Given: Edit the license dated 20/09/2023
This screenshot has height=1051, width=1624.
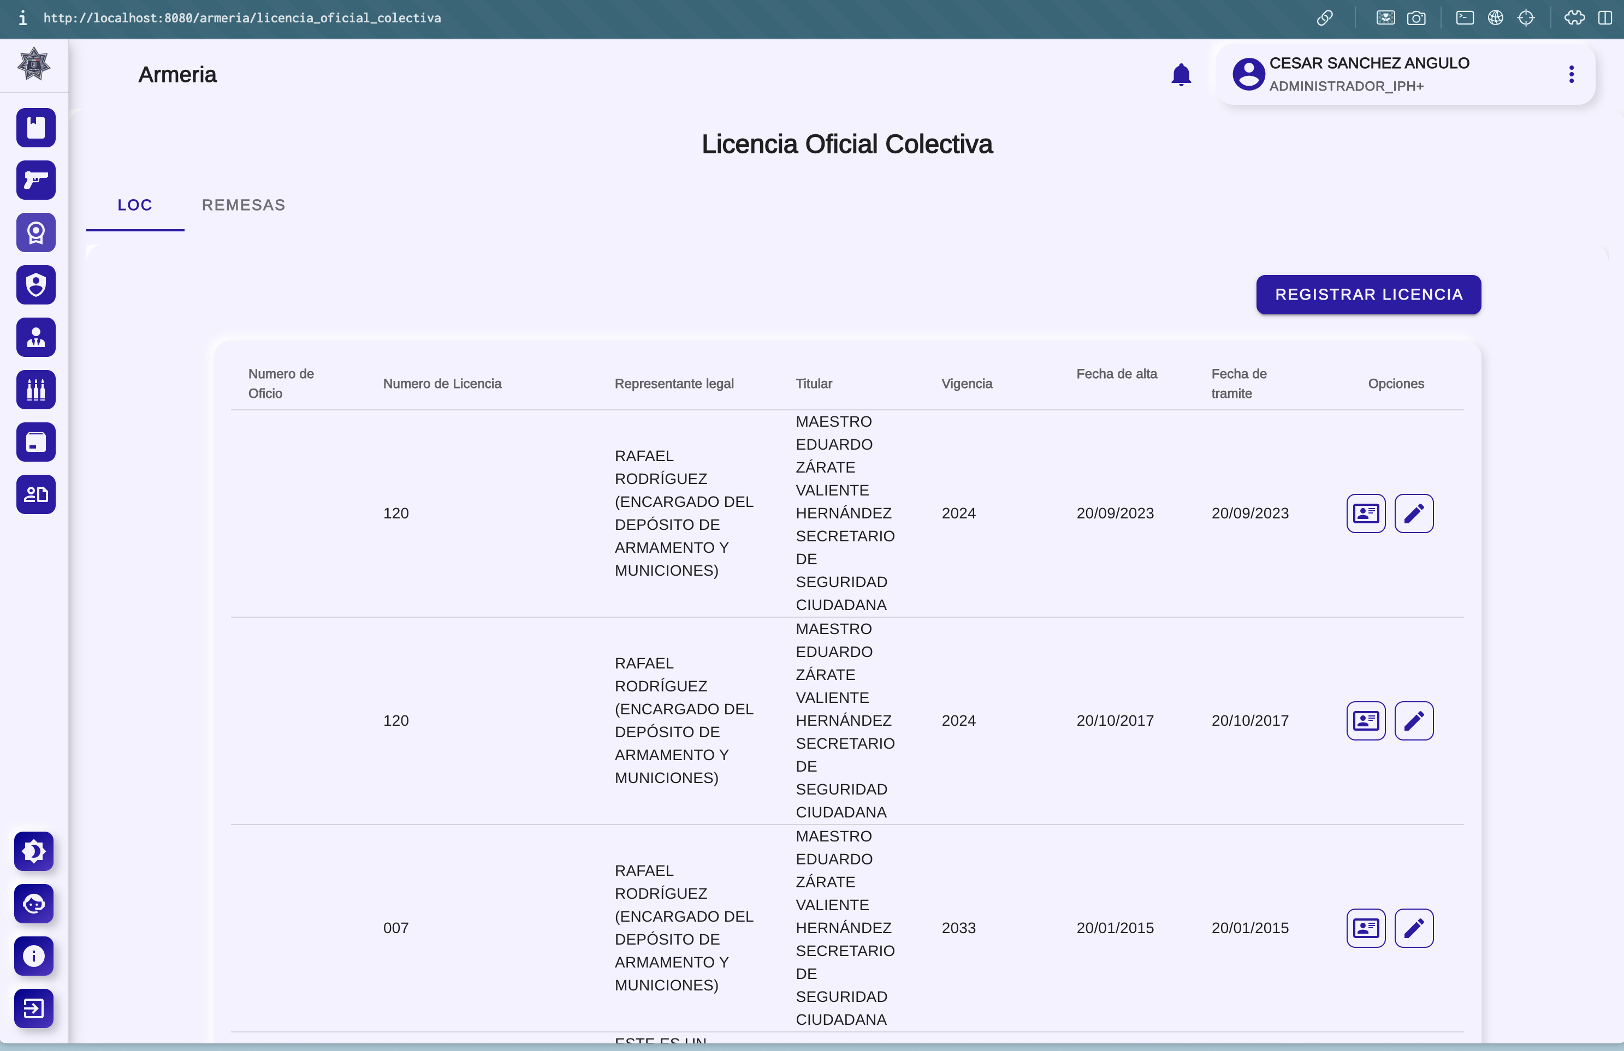Looking at the screenshot, I should tap(1413, 513).
